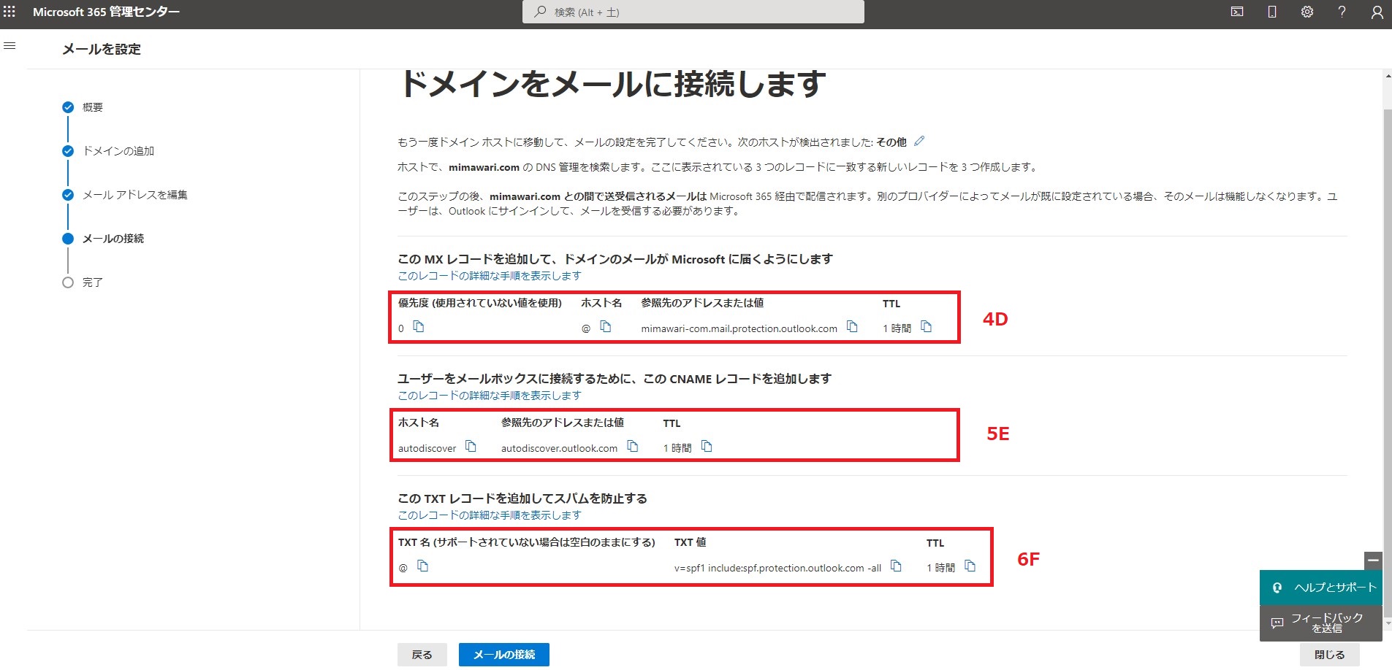The image size is (1392, 670).
Task: Minimize the help and feedback panel
Action: (x=1374, y=561)
